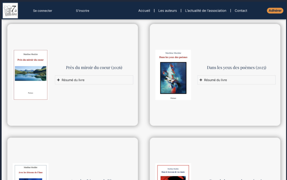
Task: Open Dans le berceau de vos émois cover
Action: [x=173, y=172]
